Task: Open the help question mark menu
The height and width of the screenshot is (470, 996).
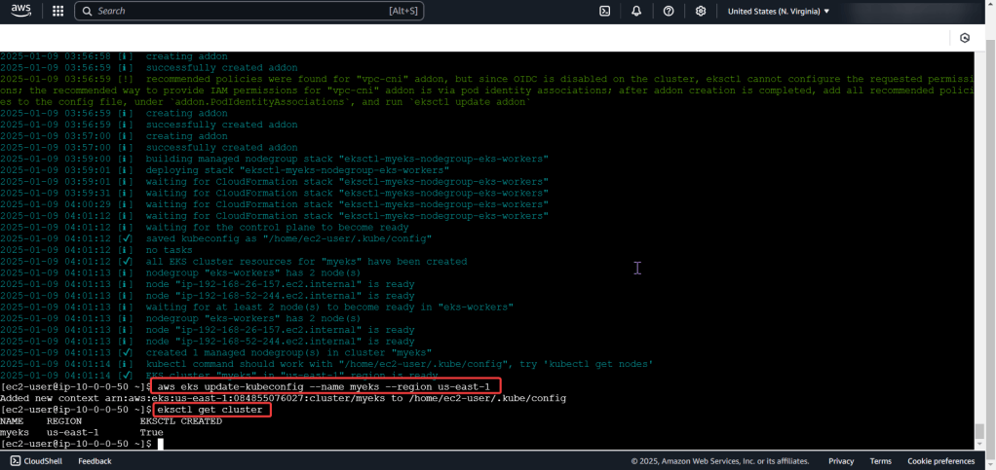Action: coord(669,11)
